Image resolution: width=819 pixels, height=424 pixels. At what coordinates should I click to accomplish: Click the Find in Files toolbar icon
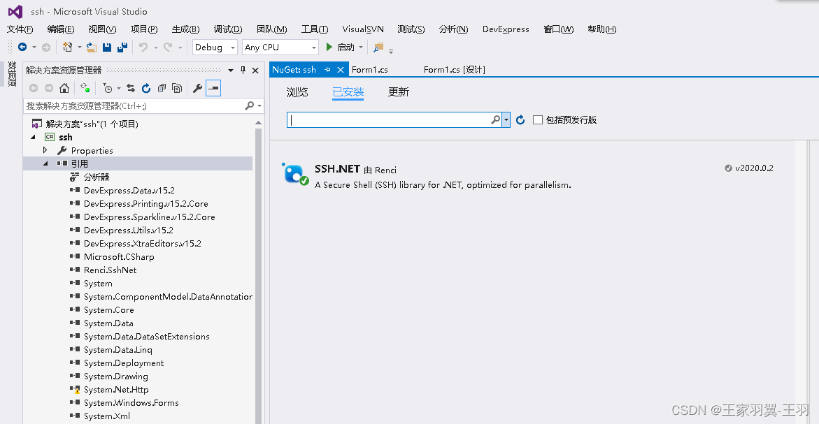[x=378, y=47]
